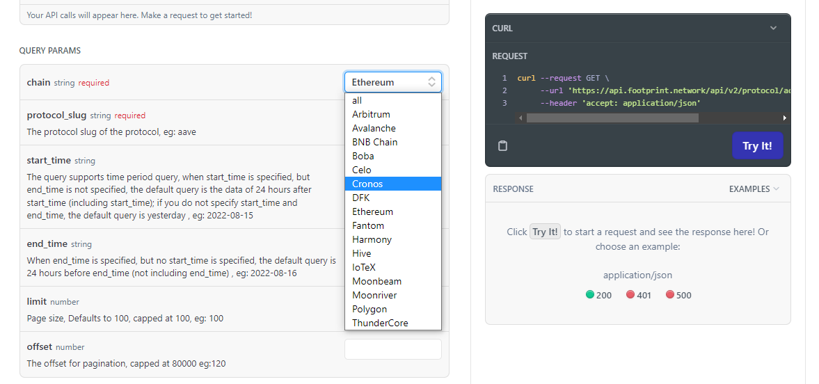Select the 401 response example
Image resolution: width=819 pixels, height=384 pixels.
point(639,295)
